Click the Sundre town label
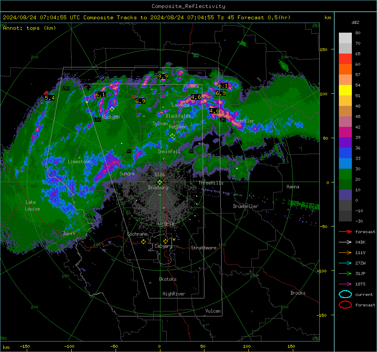 coord(127,173)
